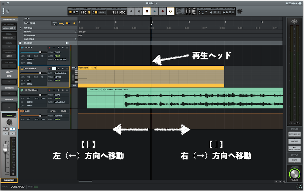Viewport: 304px width, 191px height.
Task: Open the Untitled project title menu
Action: click(x=152, y=3)
